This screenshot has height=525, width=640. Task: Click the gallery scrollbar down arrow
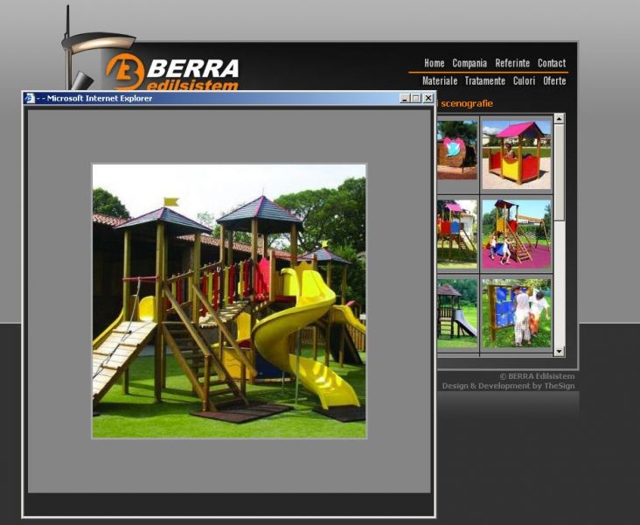coord(559,351)
